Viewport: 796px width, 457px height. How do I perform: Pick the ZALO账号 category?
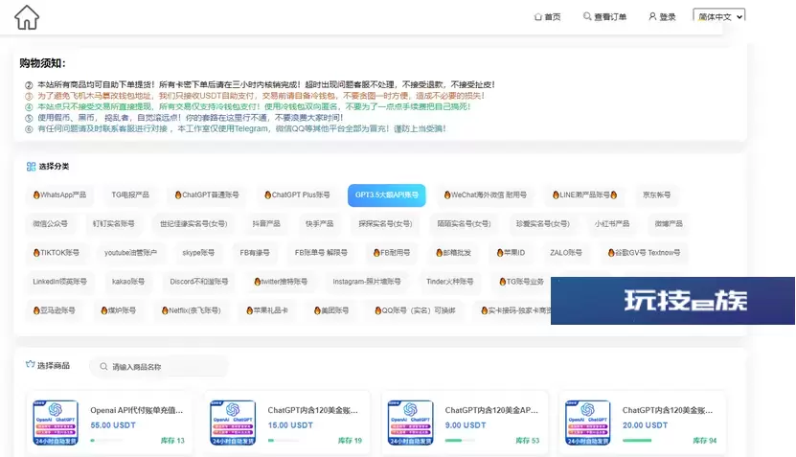click(566, 253)
